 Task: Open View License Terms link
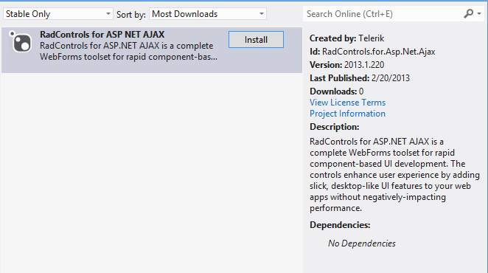347,103
